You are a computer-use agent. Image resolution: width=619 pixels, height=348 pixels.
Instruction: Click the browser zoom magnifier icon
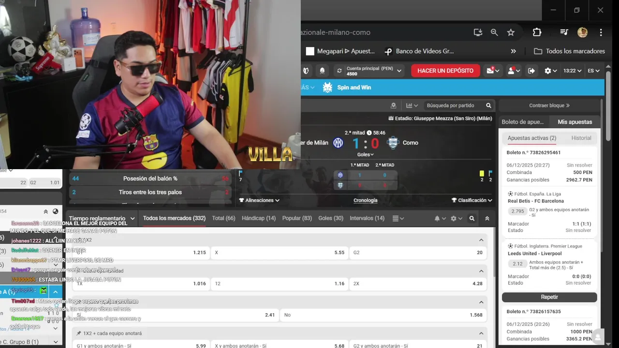(494, 32)
